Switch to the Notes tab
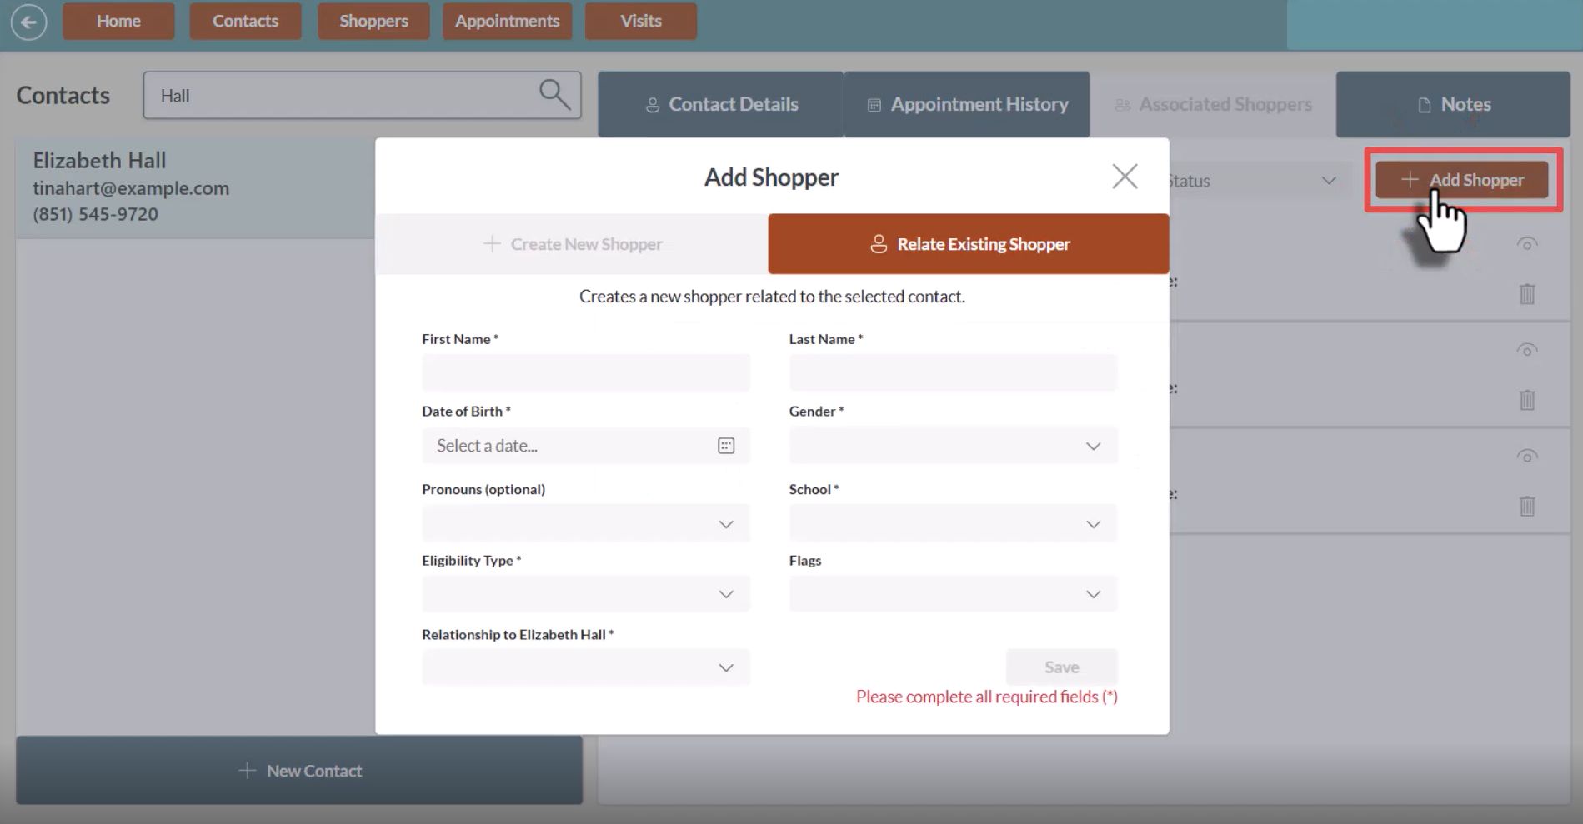 pyautogui.click(x=1453, y=104)
